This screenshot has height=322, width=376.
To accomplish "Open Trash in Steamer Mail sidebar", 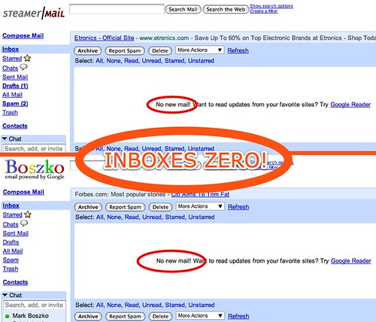I will (x=10, y=112).
